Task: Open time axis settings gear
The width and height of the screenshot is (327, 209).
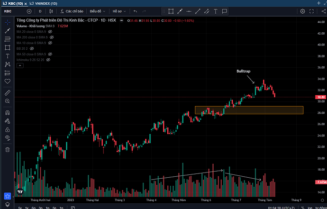Action: [x=322, y=200]
